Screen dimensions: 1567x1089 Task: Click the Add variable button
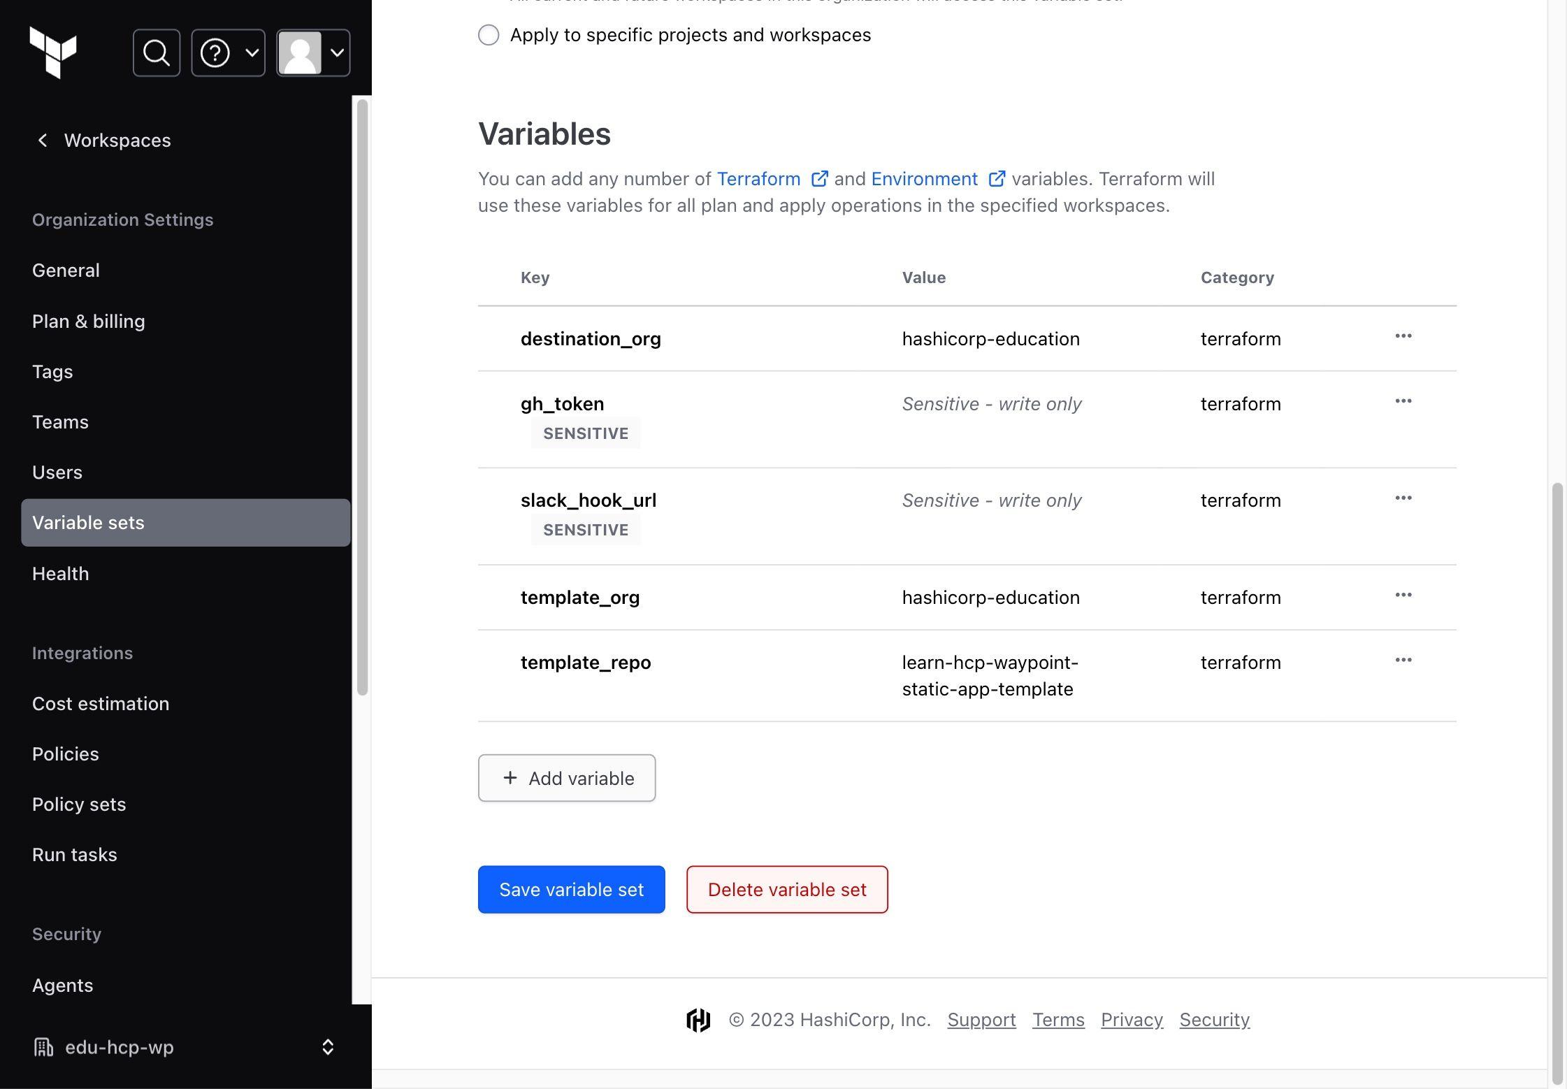[567, 778]
